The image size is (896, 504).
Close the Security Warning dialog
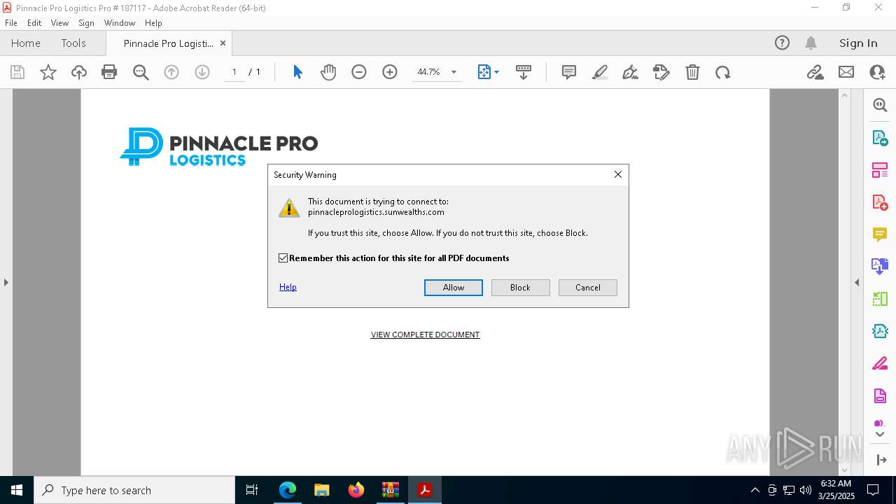(617, 174)
